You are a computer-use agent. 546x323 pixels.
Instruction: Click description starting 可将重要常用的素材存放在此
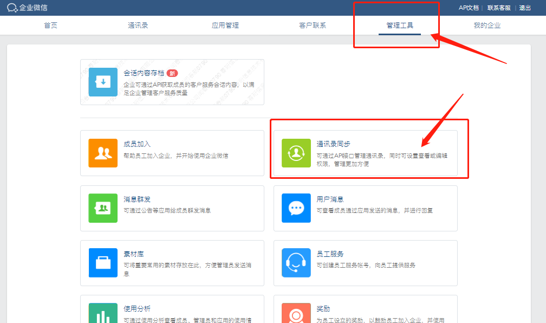click(x=187, y=269)
